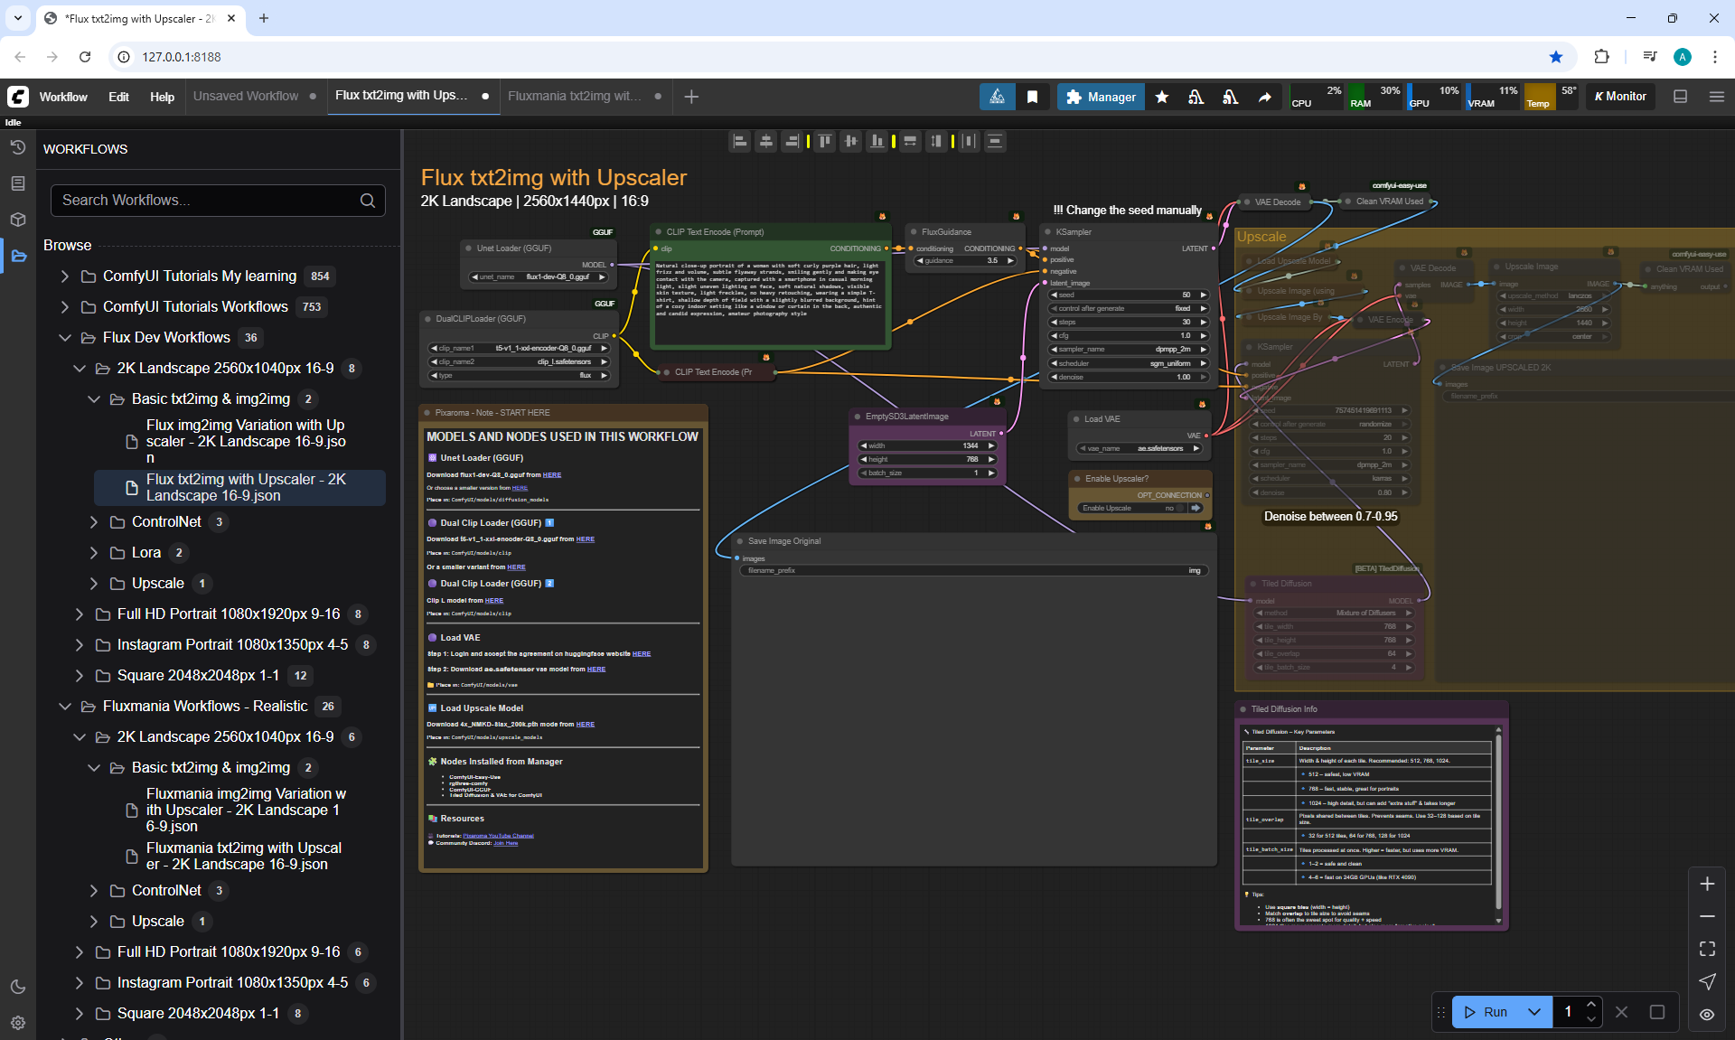The width and height of the screenshot is (1735, 1040).
Task: Click the zoom in plus icon
Action: (1707, 884)
